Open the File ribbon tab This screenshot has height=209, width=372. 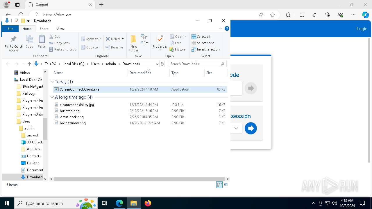(x=10, y=29)
